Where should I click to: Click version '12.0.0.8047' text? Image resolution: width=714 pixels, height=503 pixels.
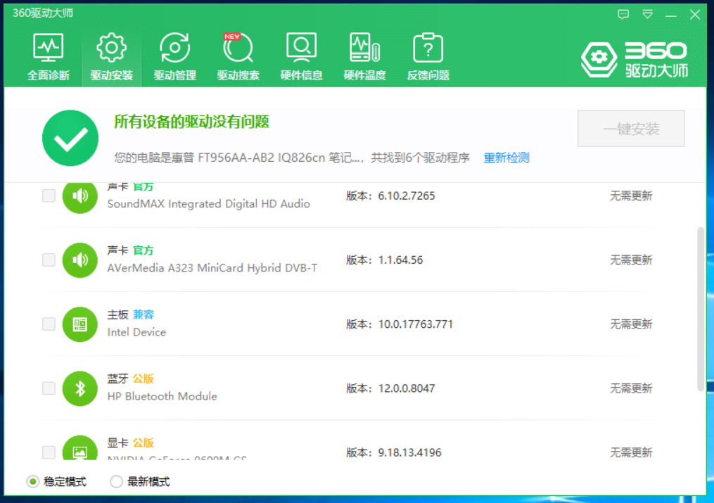[407, 388]
